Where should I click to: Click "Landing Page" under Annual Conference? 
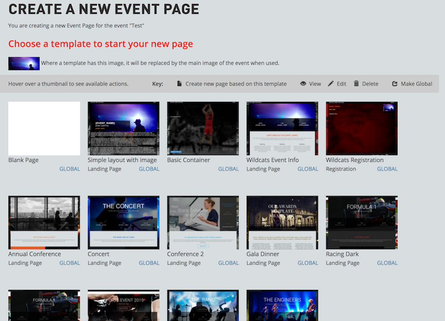[25, 263]
